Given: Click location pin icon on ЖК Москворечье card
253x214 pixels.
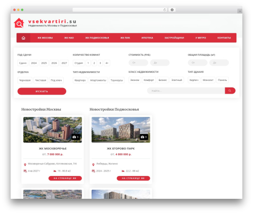Looking at the screenshot, I should [x=25, y=164].
